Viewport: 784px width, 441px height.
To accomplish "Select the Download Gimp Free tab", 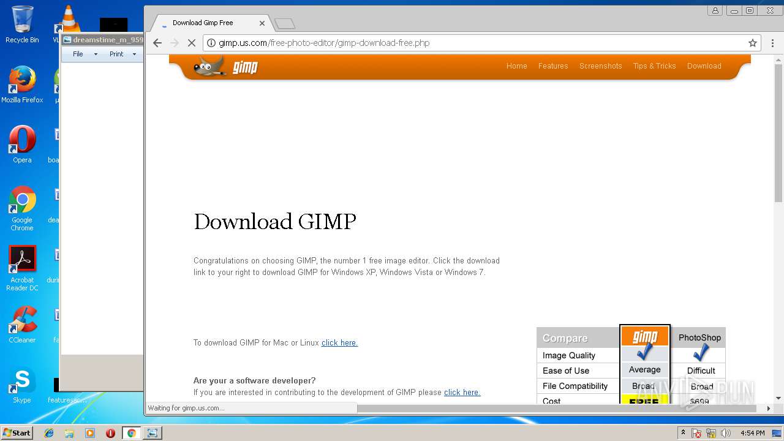I will (x=211, y=23).
